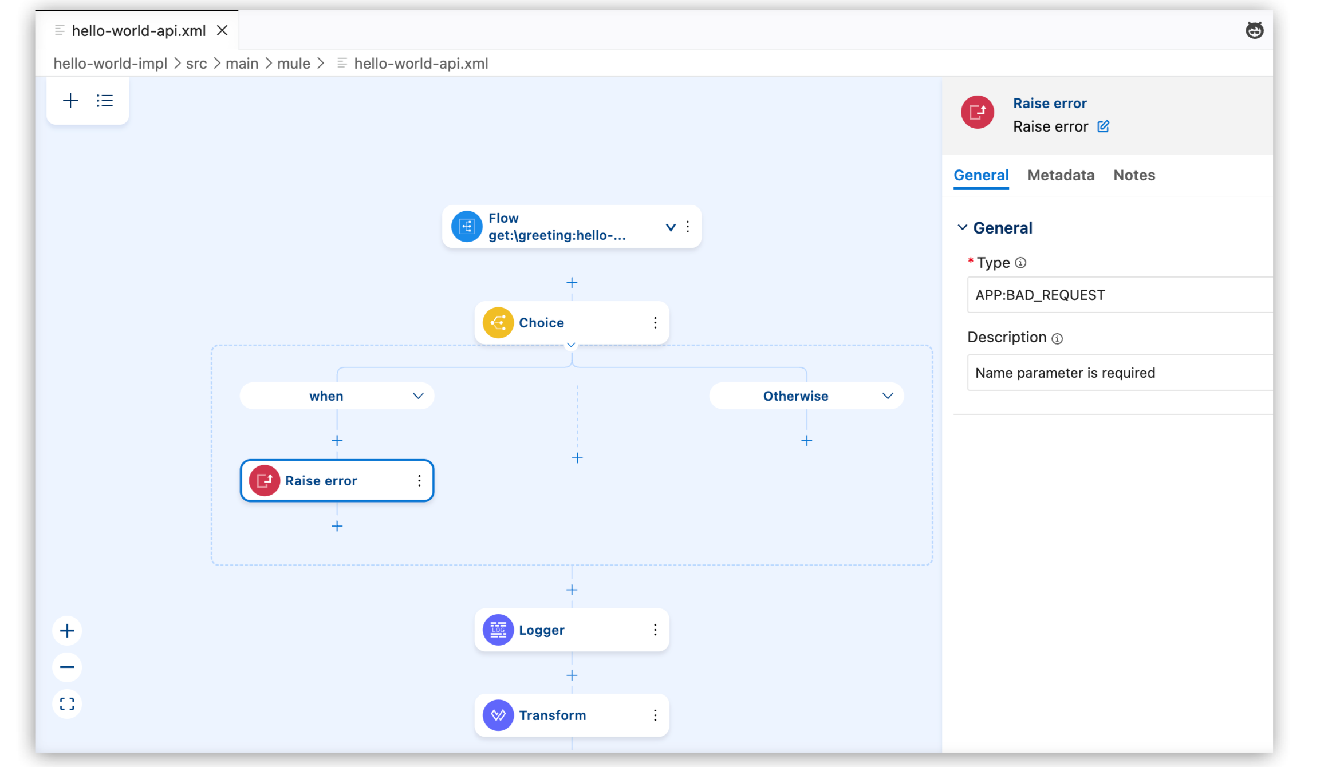Click the when branch label
This screenshot has width=1332, height=767.
pyautogui.click(x=326, y=396)
